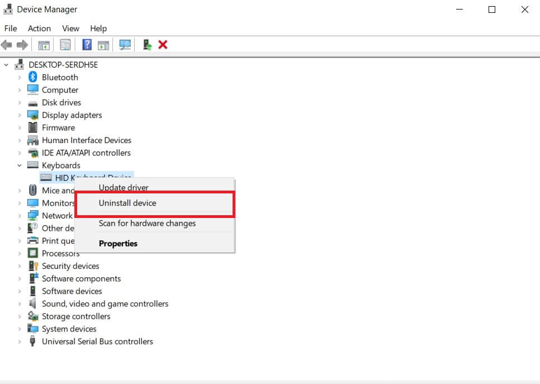
Task: Select Storage controllers label
Action: coord(76,316)
